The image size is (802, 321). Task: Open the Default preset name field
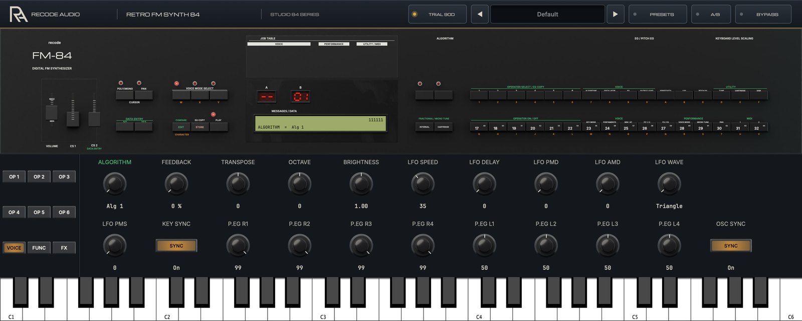(547, 14)
